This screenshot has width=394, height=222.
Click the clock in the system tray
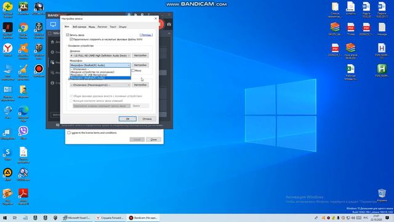pos(376,218)
